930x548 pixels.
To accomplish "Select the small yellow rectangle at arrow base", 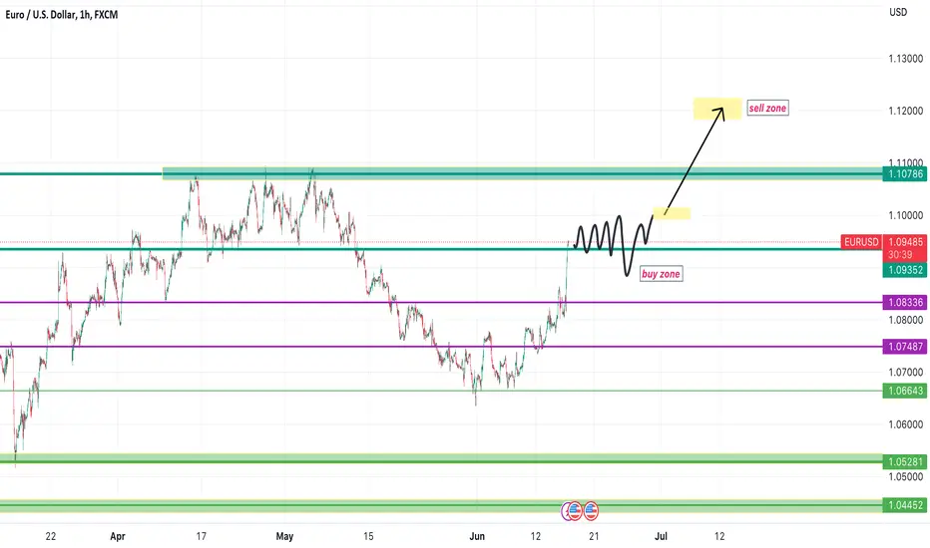I will click(672, 213).
